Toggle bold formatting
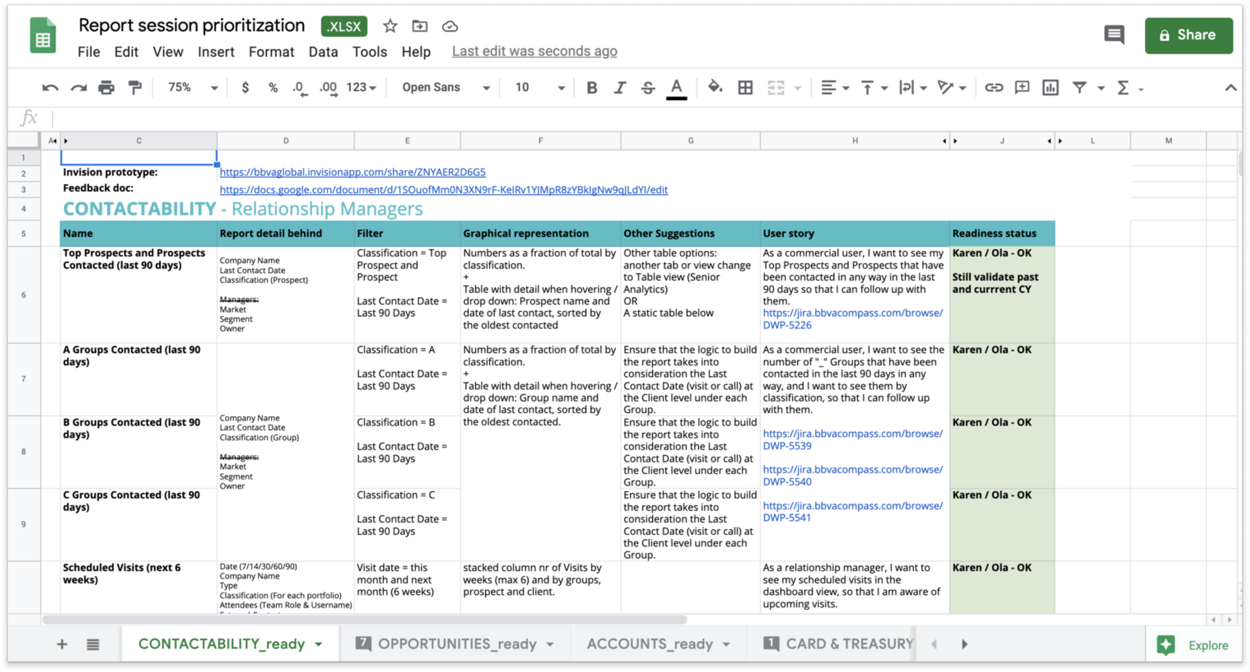This screenshot has height=672, width=1250. (x=592, y=88)
